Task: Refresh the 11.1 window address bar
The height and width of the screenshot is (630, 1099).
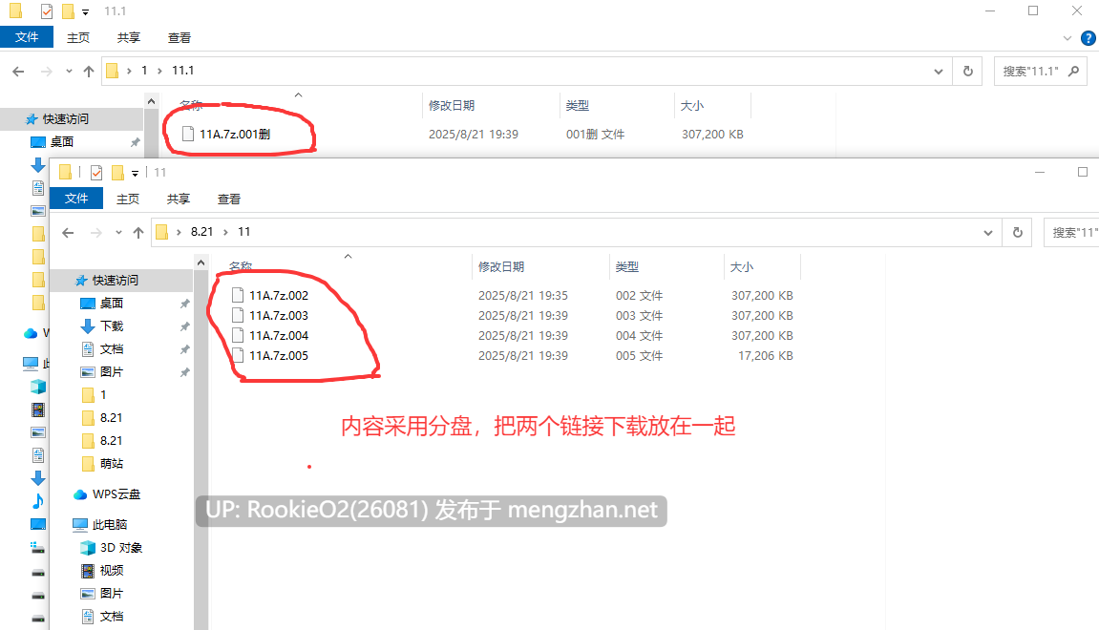Action: (x=968, y=71)
